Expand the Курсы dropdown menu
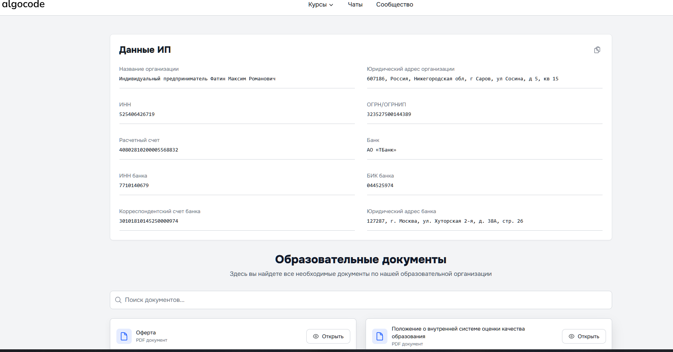 [320, 5]
